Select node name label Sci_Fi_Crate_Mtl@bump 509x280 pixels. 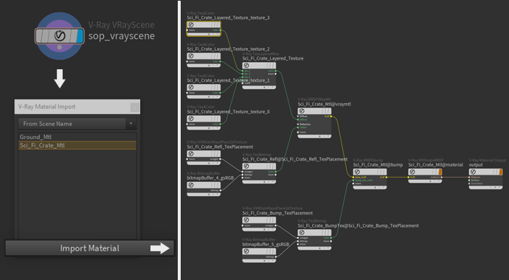(378, 165)
